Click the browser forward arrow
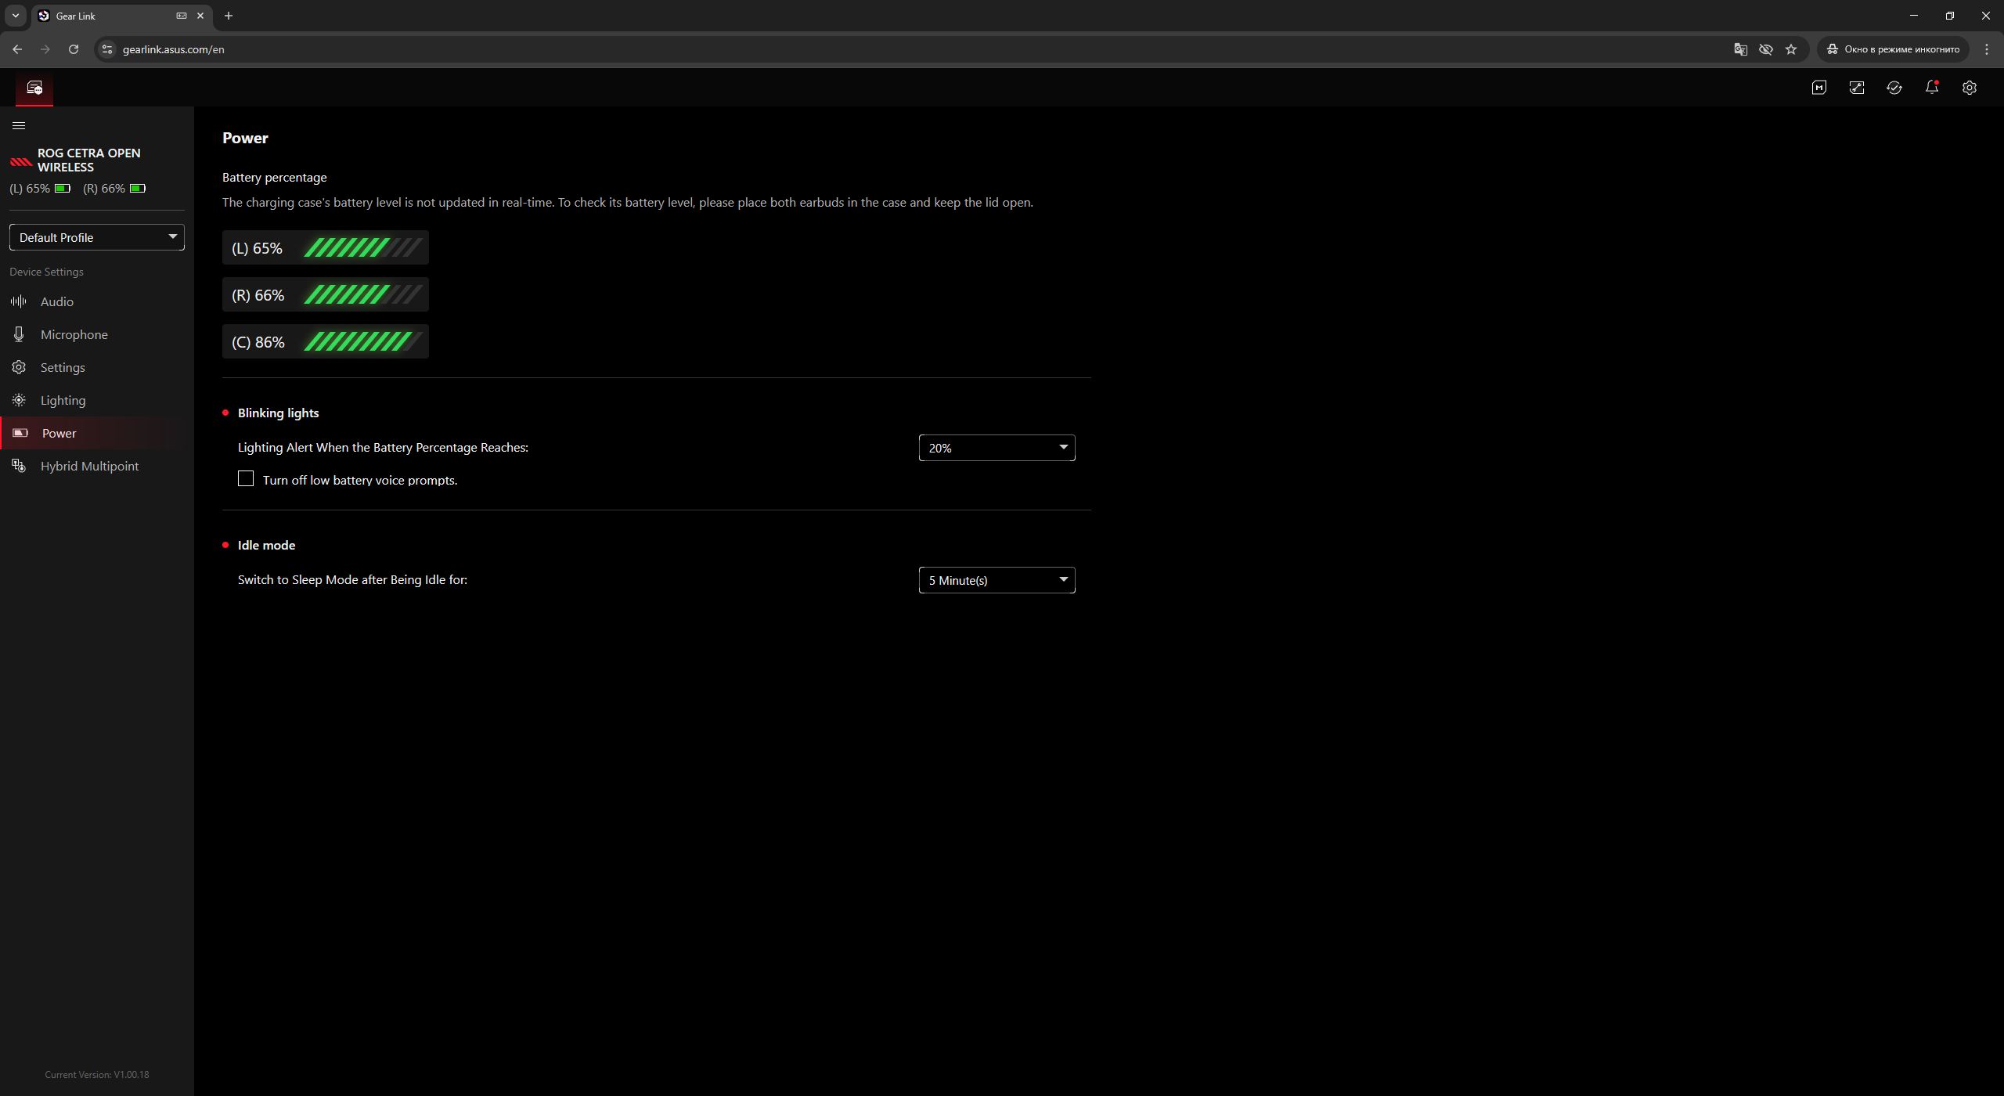This screenshot has width=2004, height=1096. point(45,49)
